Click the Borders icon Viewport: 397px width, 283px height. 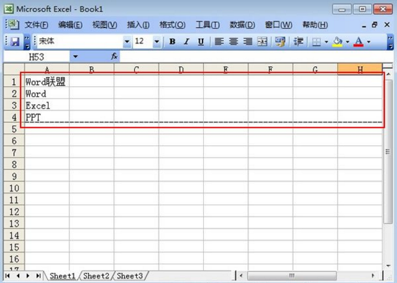pos(316,42)
